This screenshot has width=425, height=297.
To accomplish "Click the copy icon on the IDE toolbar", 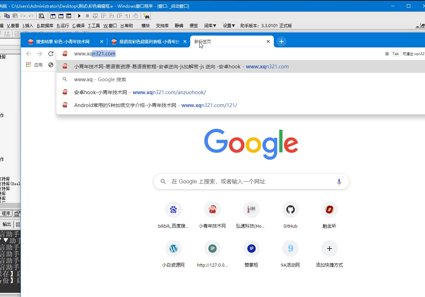I will pyautogui.click(x=7, y=16).
